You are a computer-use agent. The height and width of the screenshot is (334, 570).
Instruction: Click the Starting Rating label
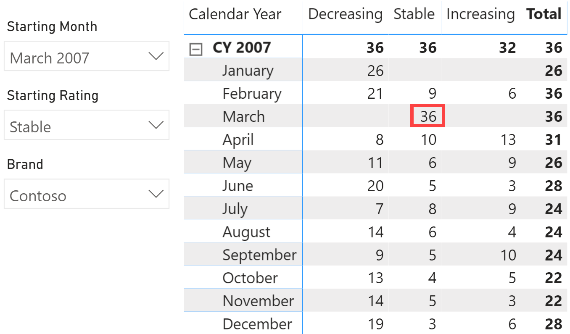coord(53,96)
